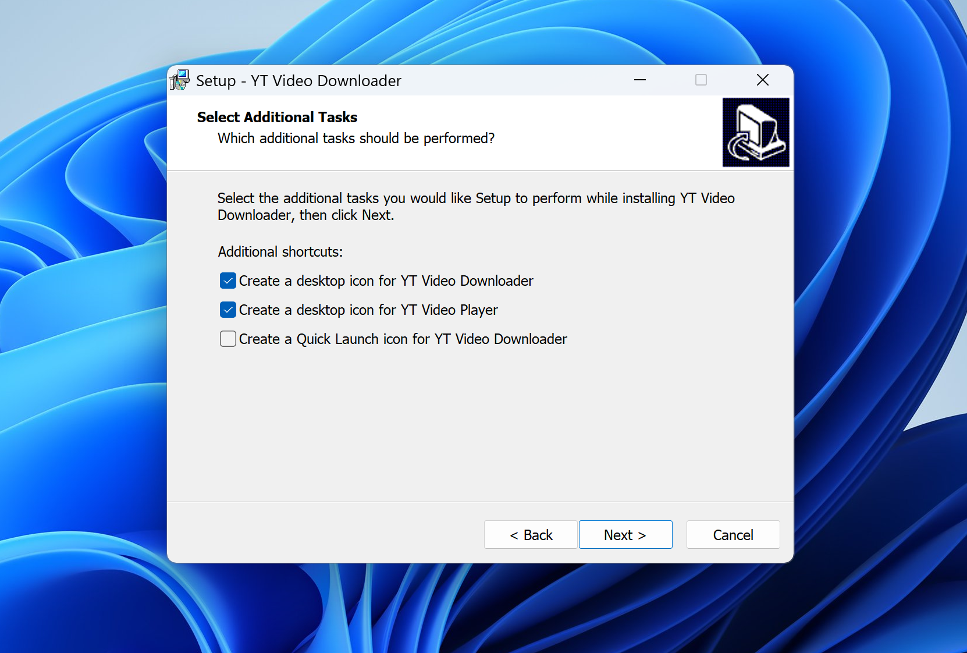The height and width of the screenshot is (653, 967).
Task: Click the instruction paragraph about additional tasks
Action: 475,207
